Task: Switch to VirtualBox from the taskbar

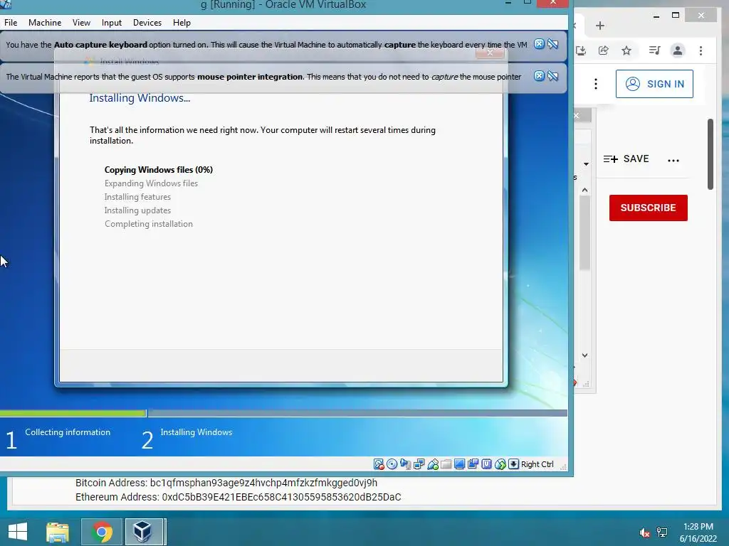Action: point(144,532)
